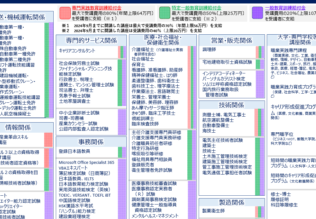
Task: Select the 情報関係 category header
Action: (x=18, y=127)
